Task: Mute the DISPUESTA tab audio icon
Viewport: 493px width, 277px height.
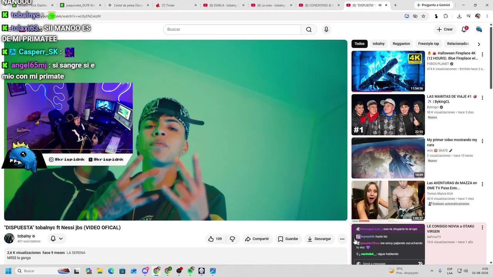Action: pos(380,5)
